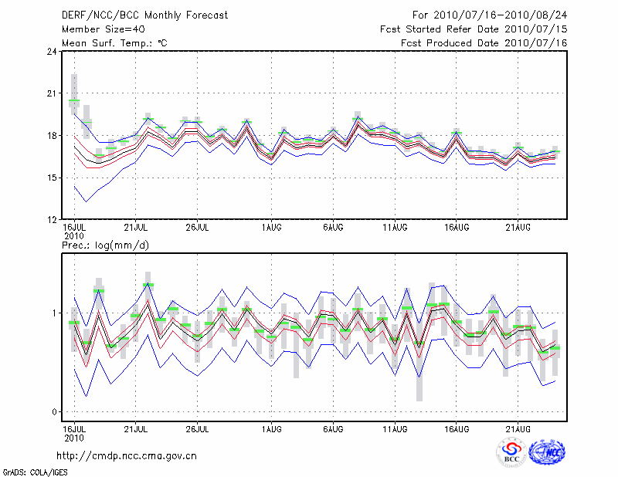Click the Prec.: log(mm/d) chart label
The height and width of the screenshot is (477, 618).
(106, 245)
